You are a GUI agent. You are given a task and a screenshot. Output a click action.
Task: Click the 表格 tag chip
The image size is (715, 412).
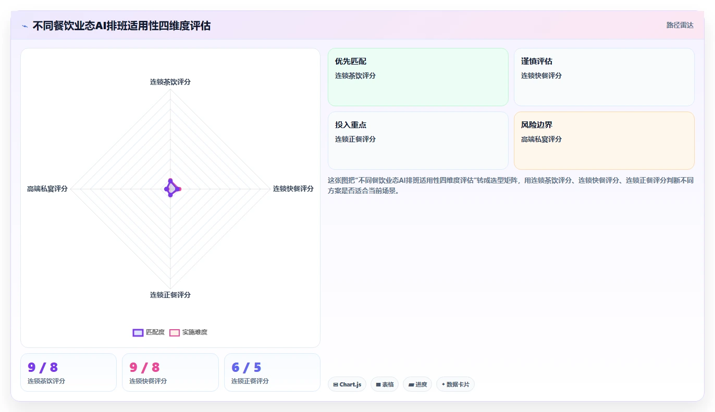pyautogui.click(x=385, y=384)
